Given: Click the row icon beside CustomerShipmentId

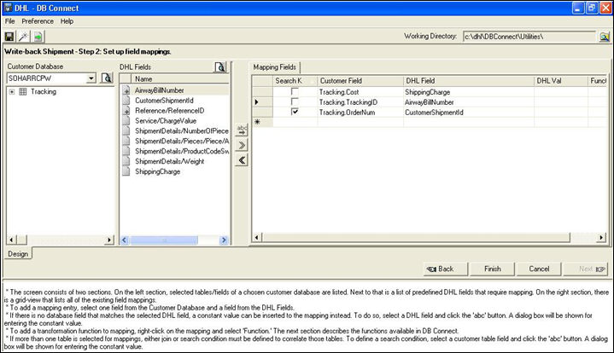Looking at the screenshot, I should click(126, 101).
